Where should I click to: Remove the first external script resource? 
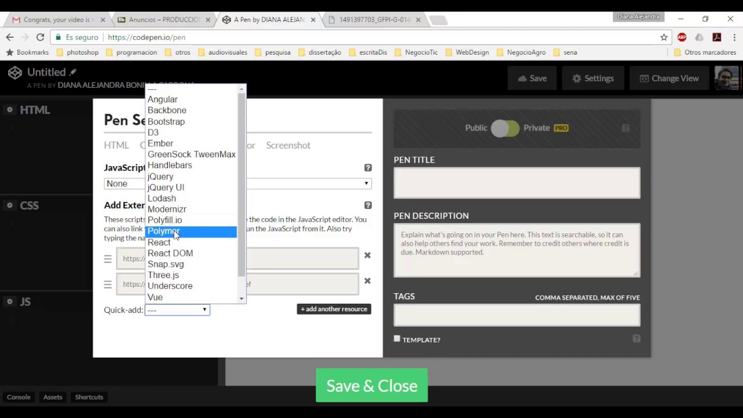click(367, 255)
